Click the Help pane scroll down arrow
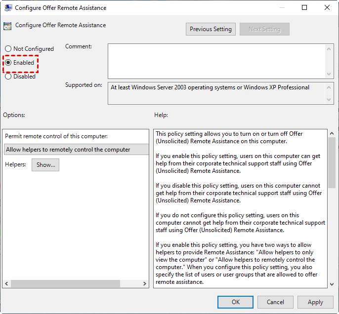The width and height of the screenshot is (339, 314). tap(332, 283)
